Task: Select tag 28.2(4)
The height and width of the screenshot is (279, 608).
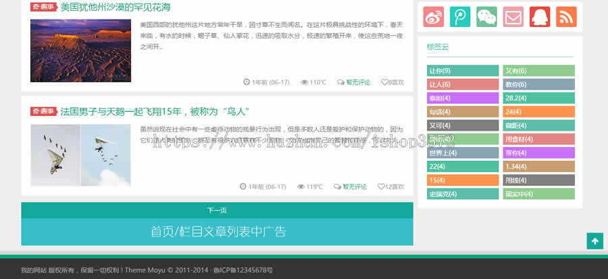Action: point(538,98)
